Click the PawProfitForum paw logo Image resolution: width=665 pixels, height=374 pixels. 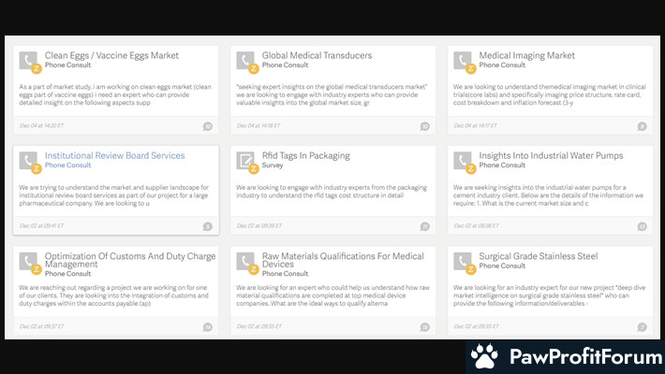(x=484, y=356)
